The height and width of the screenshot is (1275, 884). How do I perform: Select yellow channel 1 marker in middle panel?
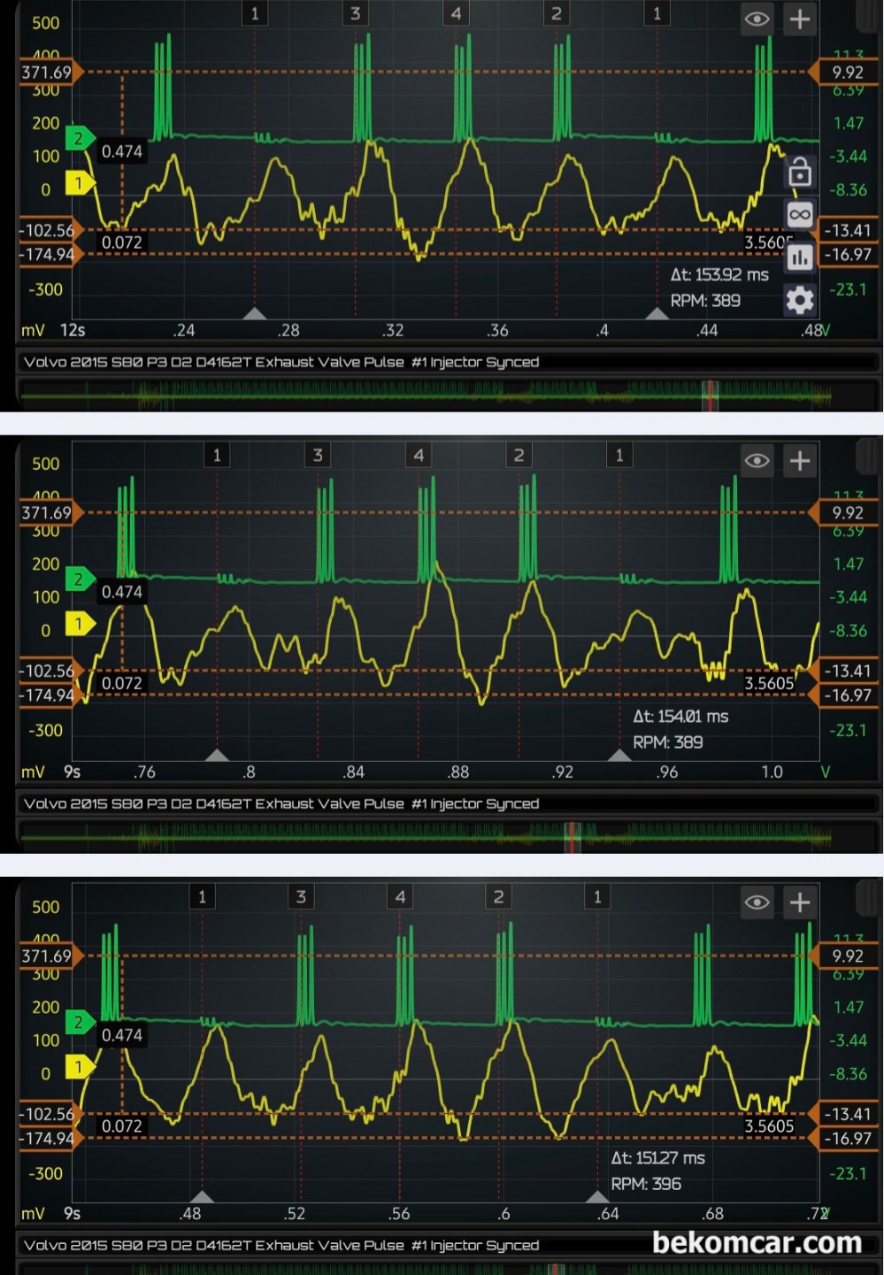[79, 624]
